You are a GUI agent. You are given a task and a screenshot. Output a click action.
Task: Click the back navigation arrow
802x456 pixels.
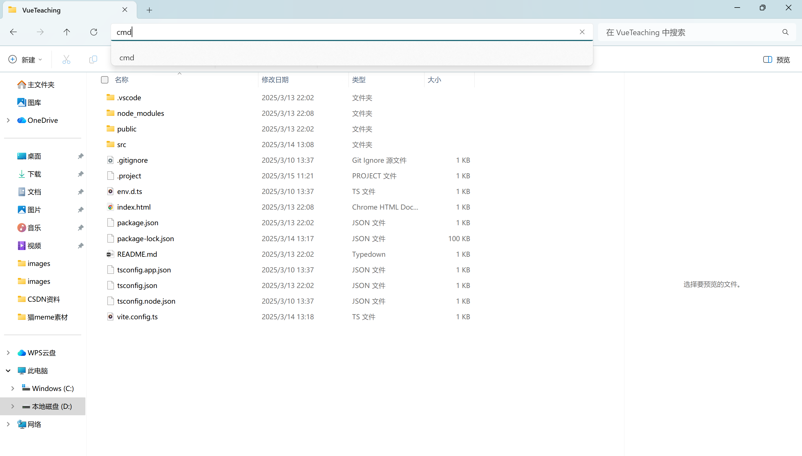pyautogui.click(x=13, y=32)
